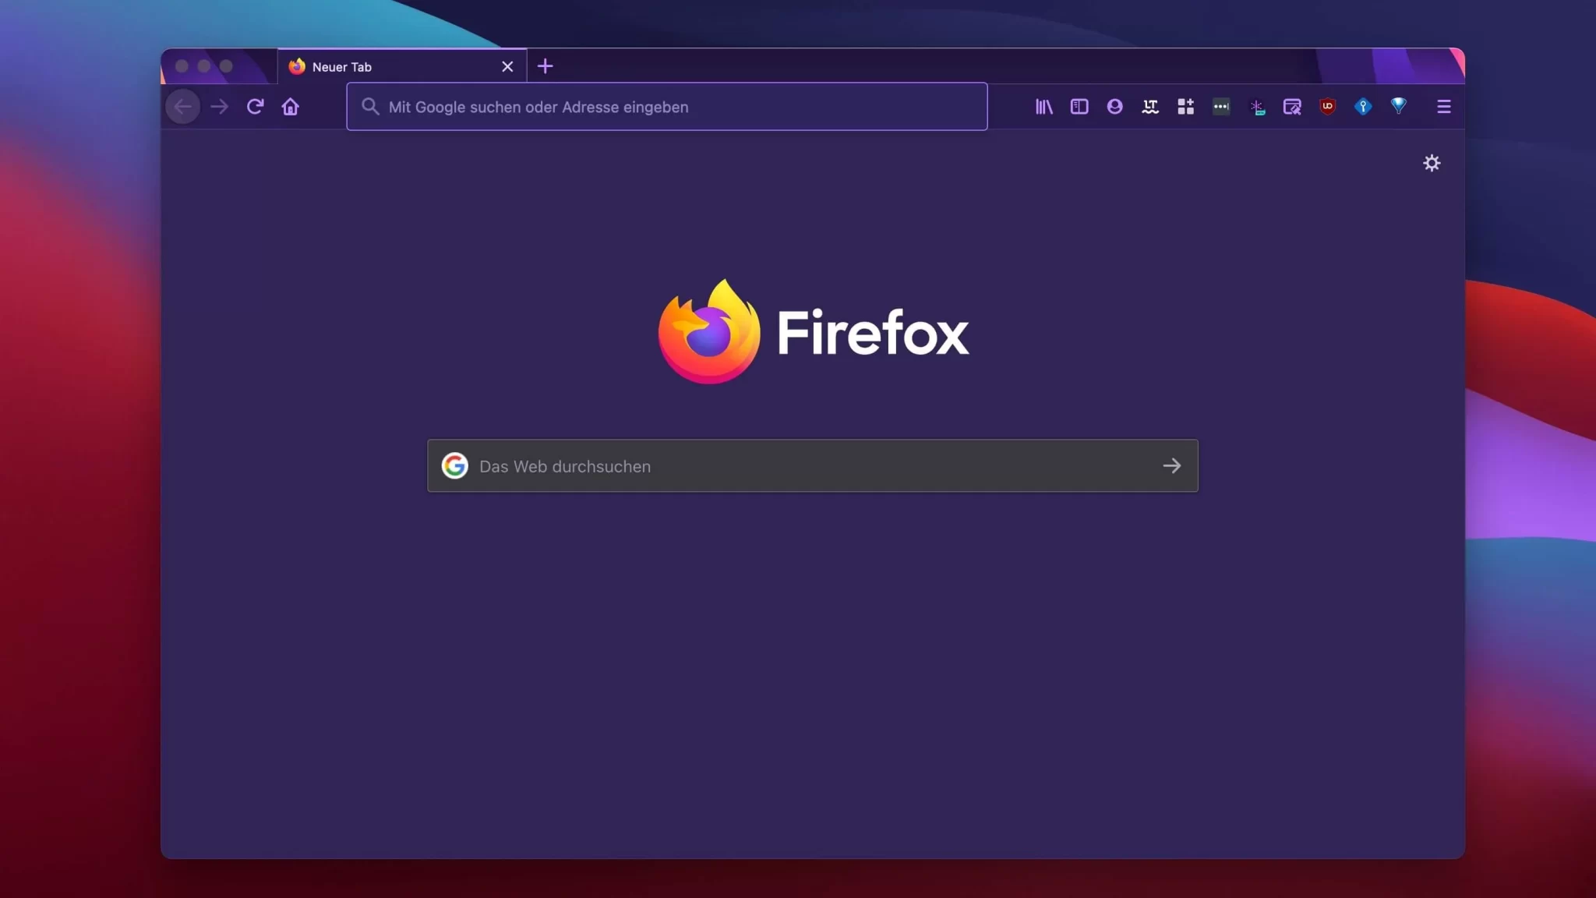Open the Firefox Color theme editor icon
The image size is (1596, 898).
click(1292, 107)
